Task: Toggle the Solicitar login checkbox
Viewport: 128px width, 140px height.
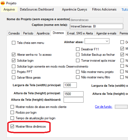Action: 13,61
